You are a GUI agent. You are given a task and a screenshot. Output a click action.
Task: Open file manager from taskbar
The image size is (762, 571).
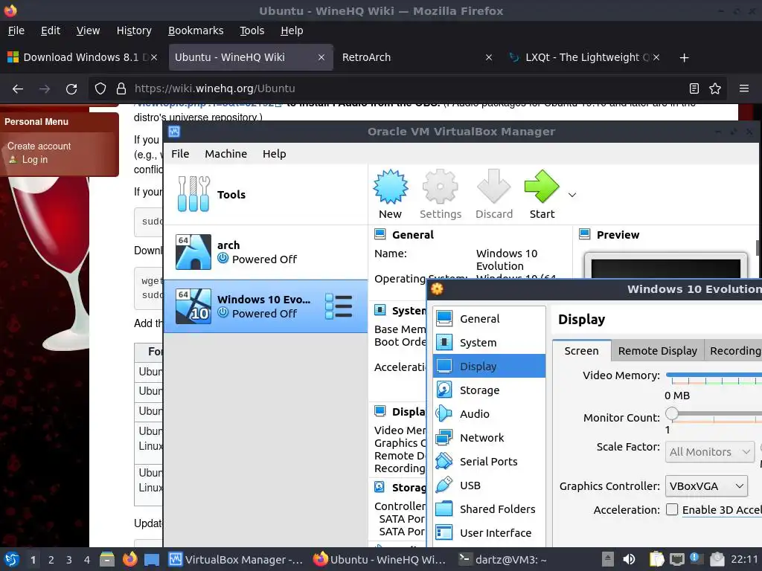pos(107,559)
